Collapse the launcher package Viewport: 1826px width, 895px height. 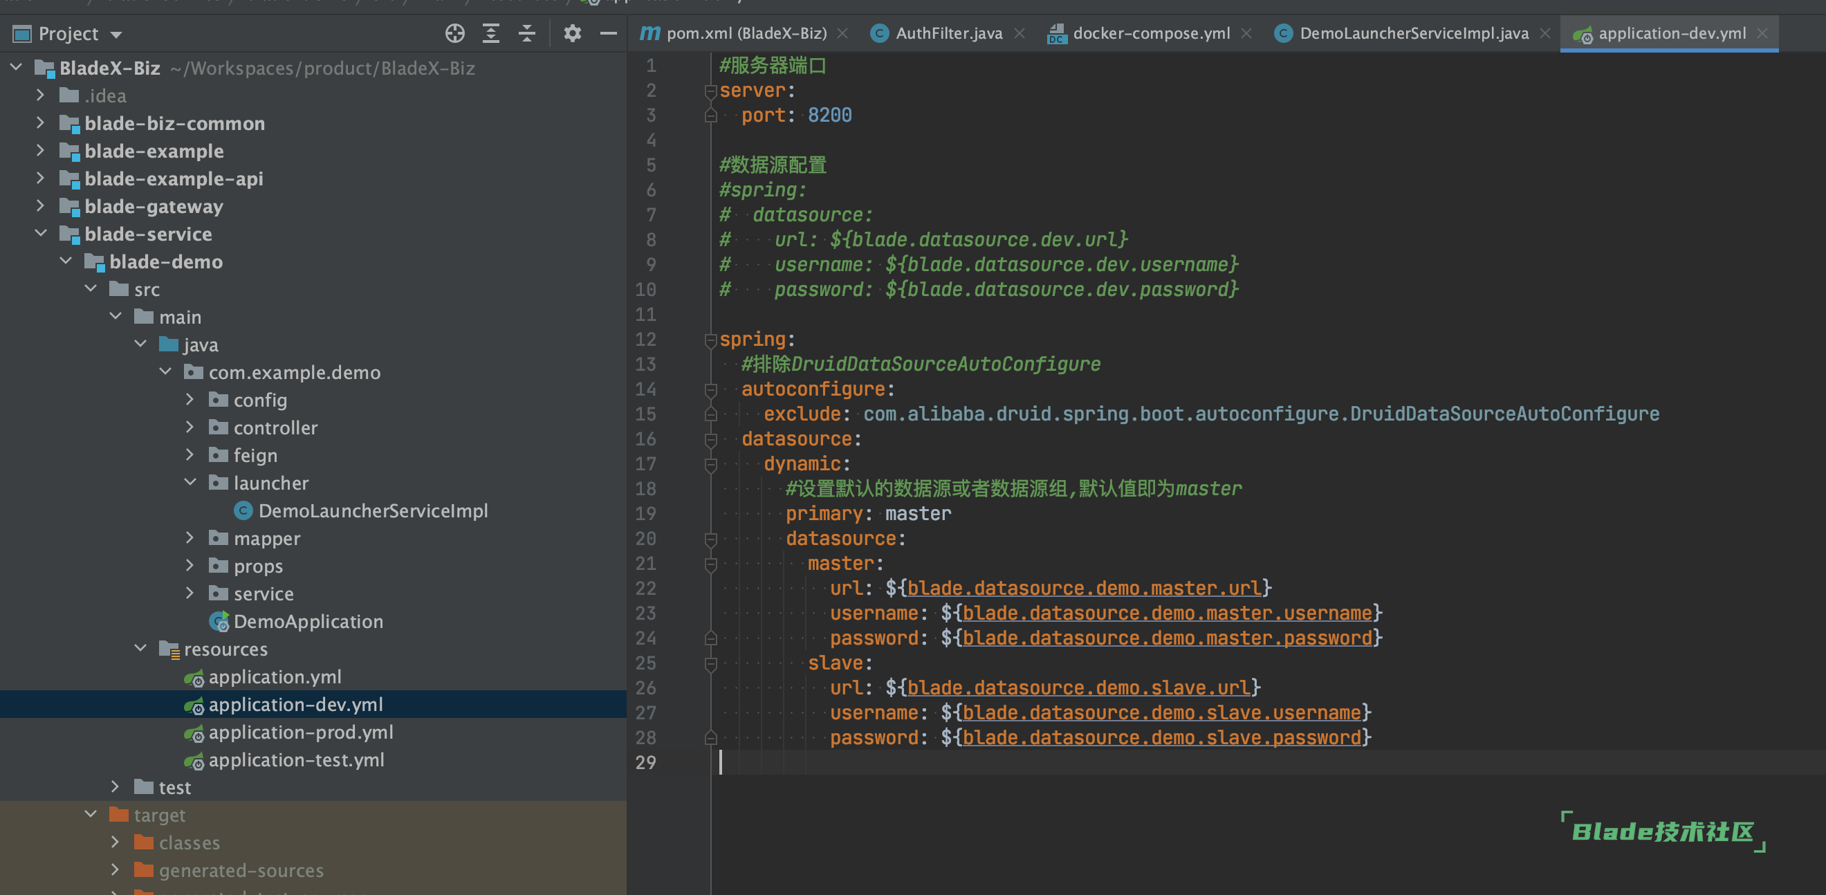click(x=190, y=482)
